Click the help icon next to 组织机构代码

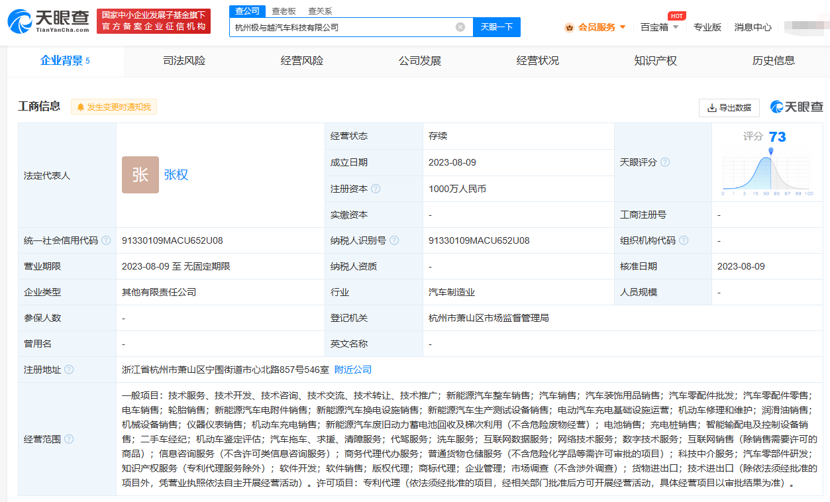(x=684, y=240)
